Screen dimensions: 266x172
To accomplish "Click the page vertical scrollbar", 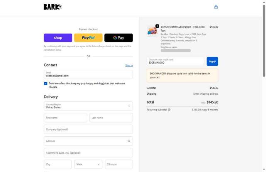I will click(x=264, y=42).
